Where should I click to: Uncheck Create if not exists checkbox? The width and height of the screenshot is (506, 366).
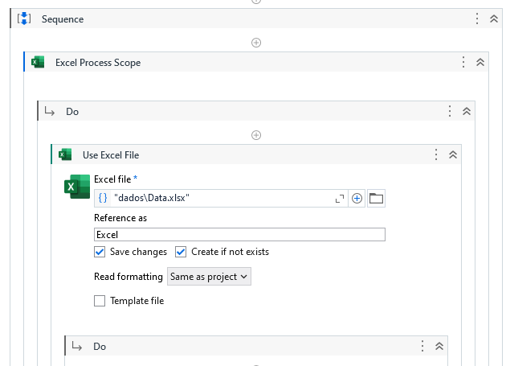181,252
